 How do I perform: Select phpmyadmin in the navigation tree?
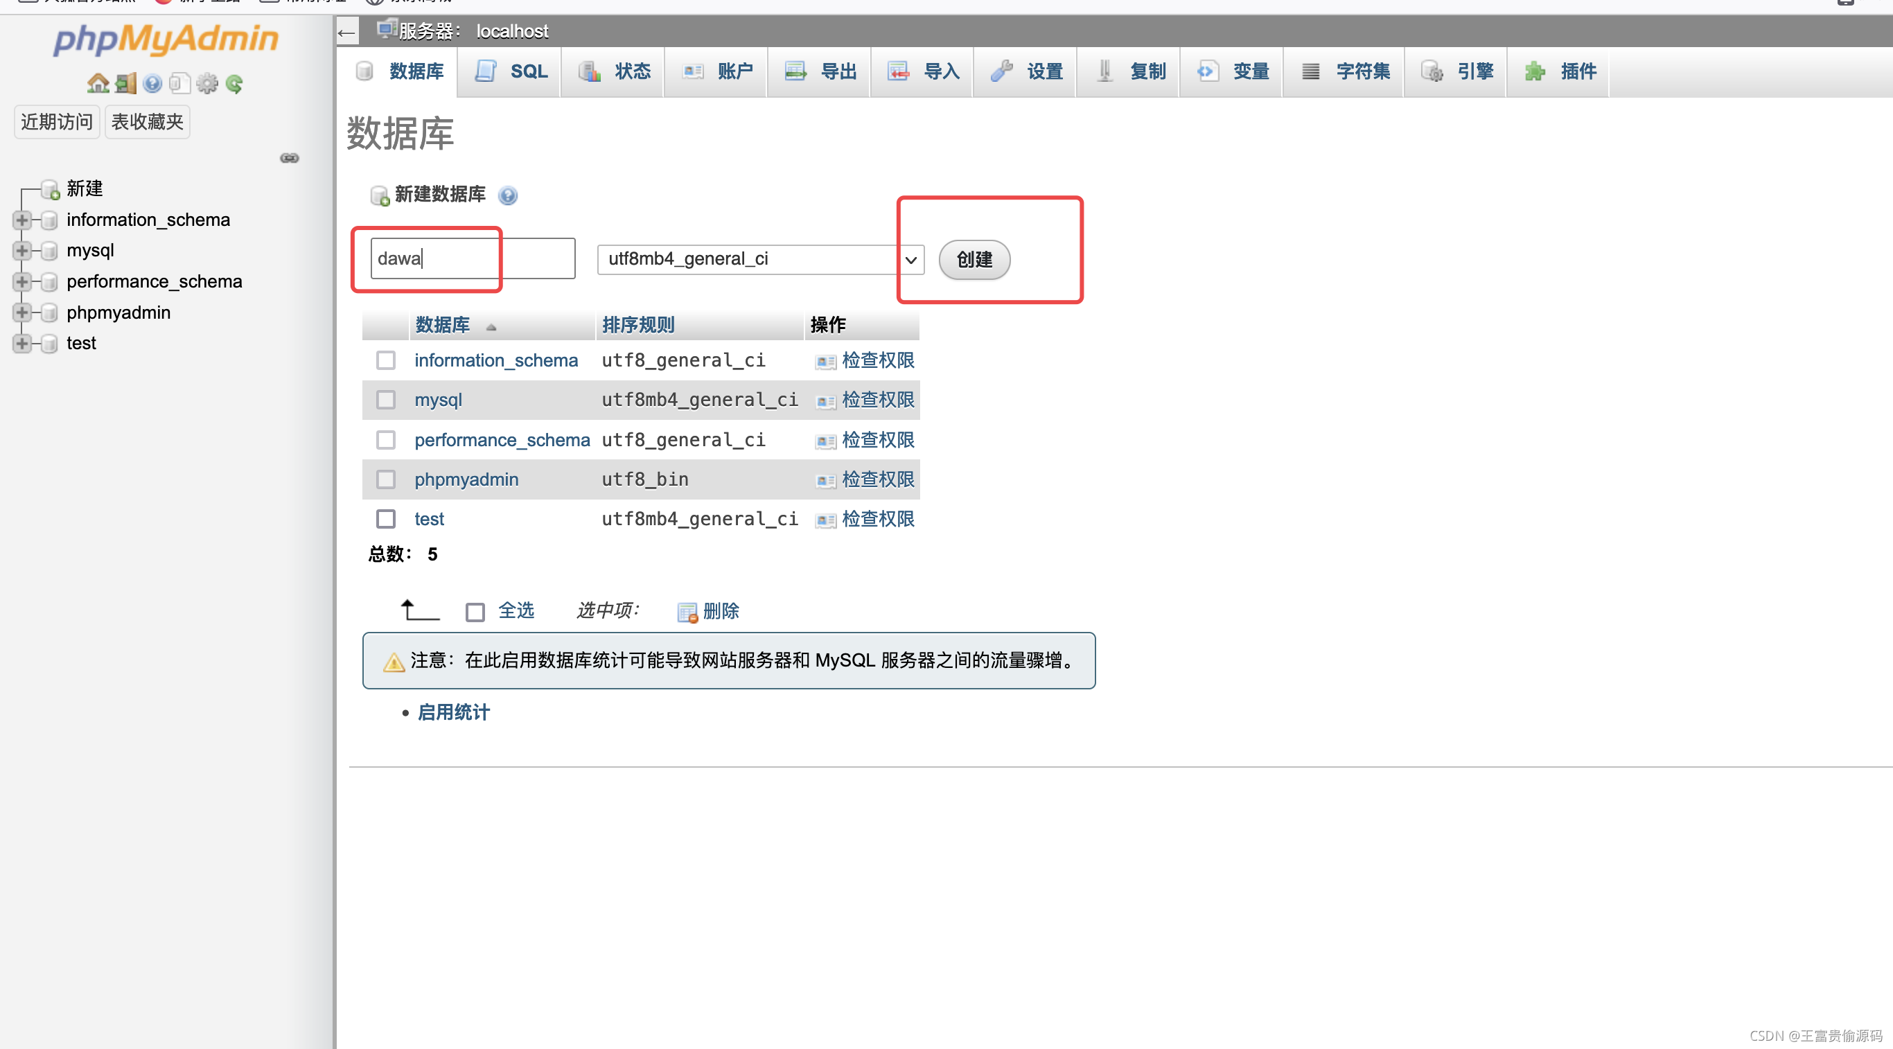(x=118, y=313)
